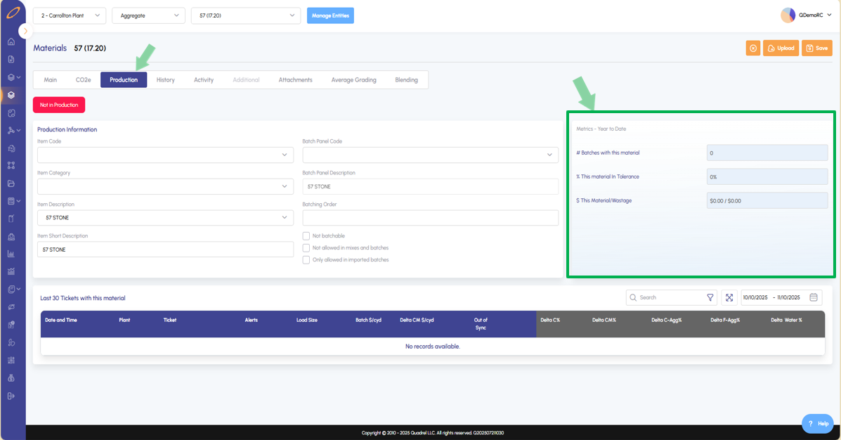The width and height of the screenshot is (841, 440).
Task: Open the Home icon in the sidebar
Action: 11,41
